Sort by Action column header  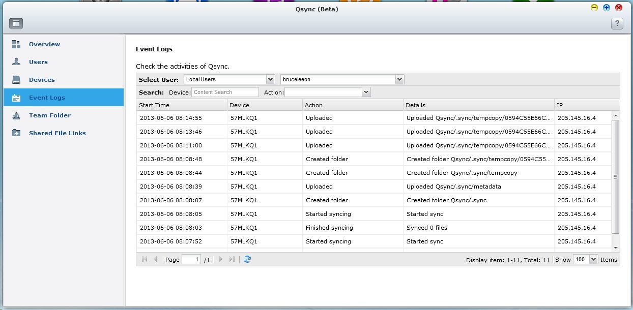[353, 105]
